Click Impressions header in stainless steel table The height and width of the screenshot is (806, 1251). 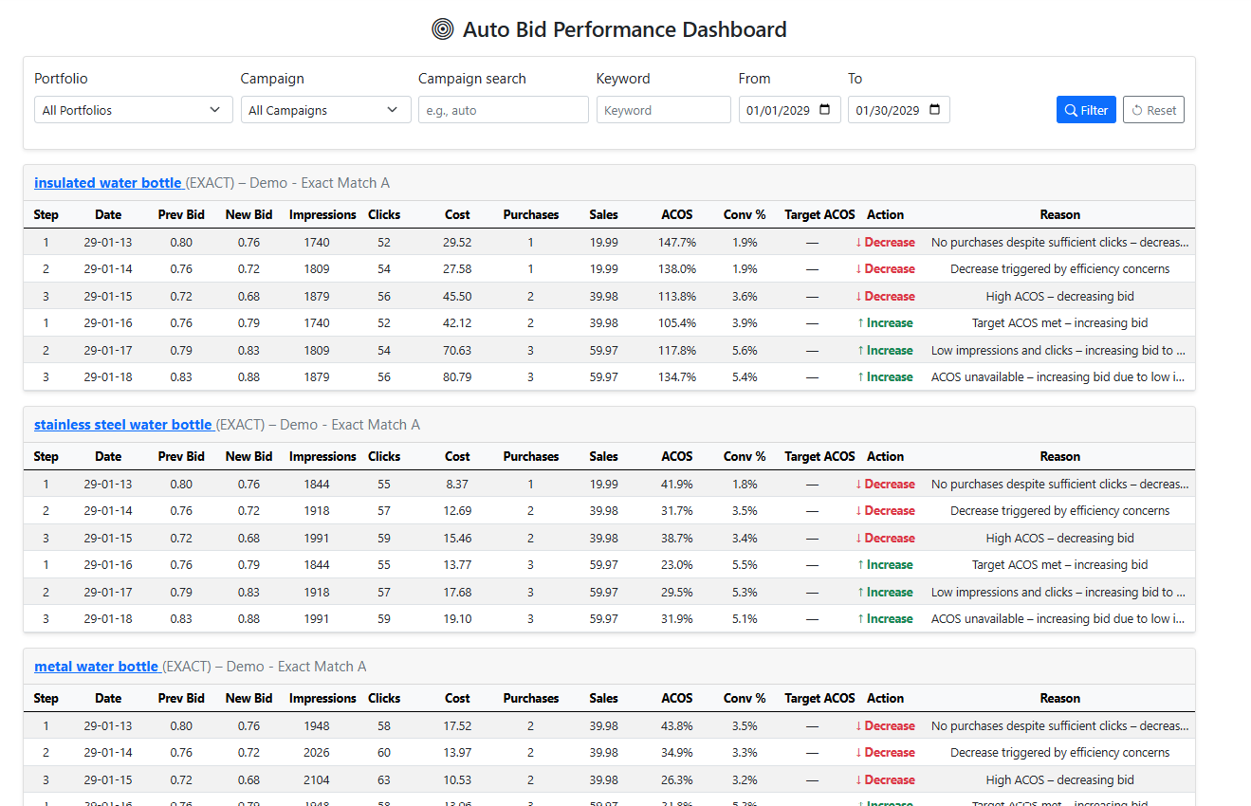[322, 456]
